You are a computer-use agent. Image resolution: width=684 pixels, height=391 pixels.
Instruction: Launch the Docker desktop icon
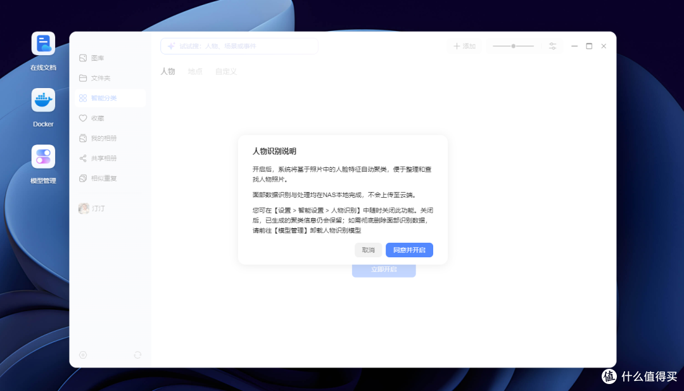[x=43, y=100]
